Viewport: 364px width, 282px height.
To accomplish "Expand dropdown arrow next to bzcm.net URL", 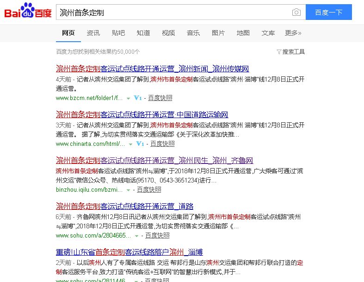I will point(128,99).
